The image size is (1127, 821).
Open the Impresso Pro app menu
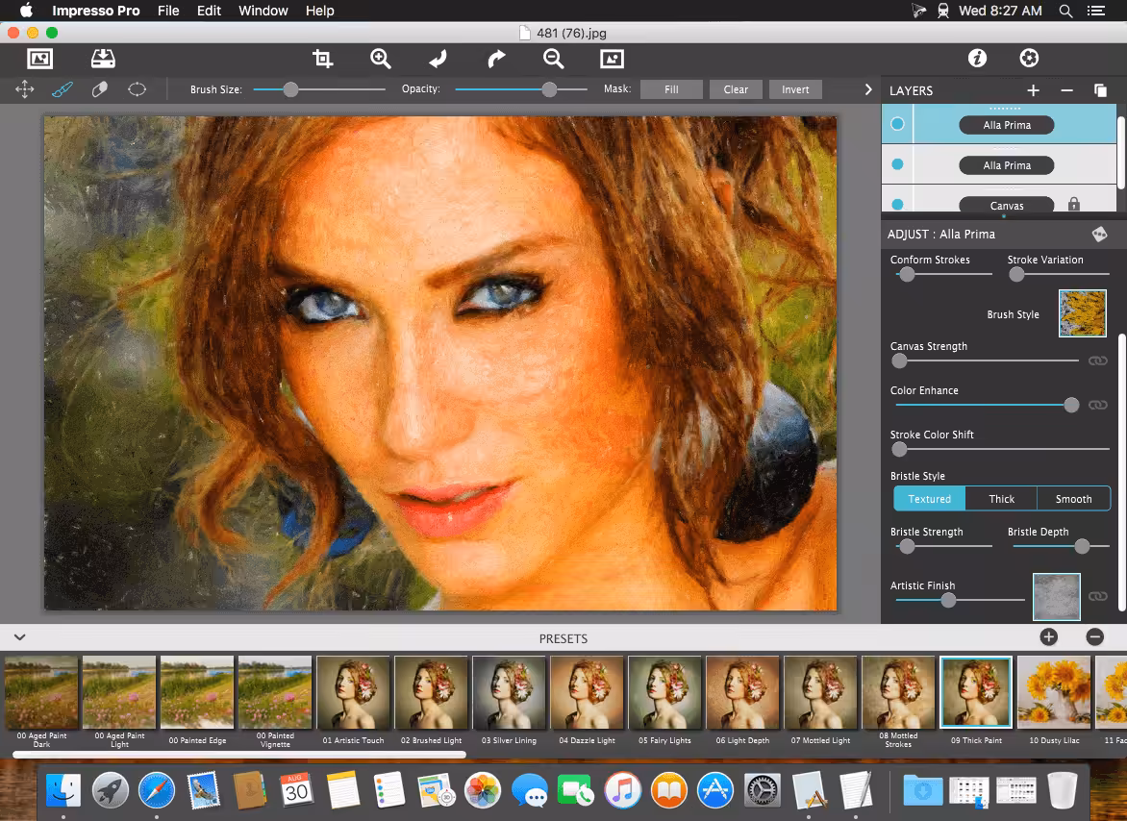point(95,11)
